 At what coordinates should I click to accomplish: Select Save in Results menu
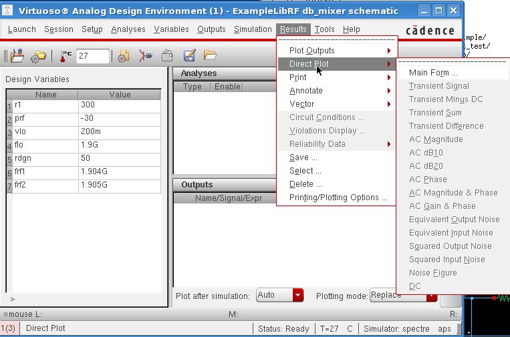coord(337,157)
